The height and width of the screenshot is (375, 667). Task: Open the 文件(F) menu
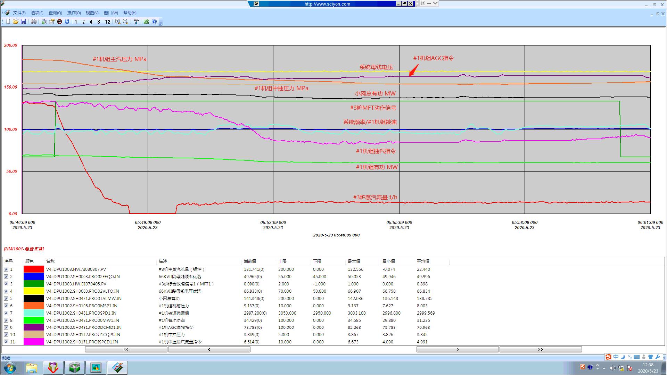[x=19, y=13]
